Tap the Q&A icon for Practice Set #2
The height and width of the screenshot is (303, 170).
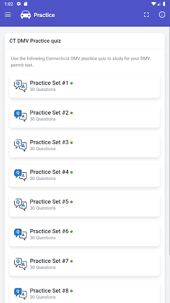point(20,116)
